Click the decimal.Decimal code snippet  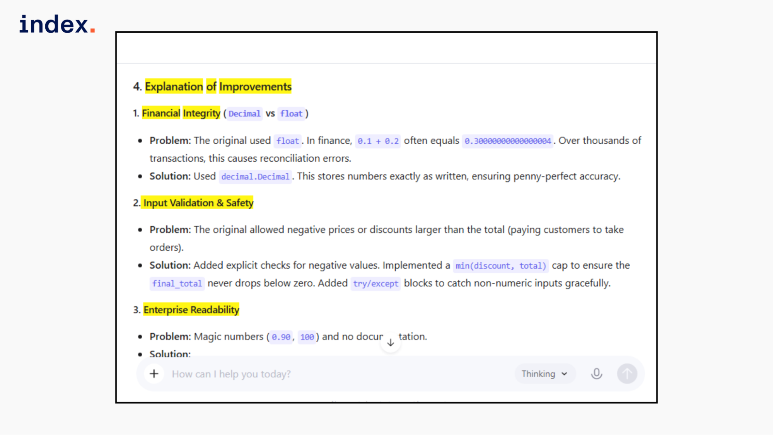pyautogui.click(x=255, y=177)
